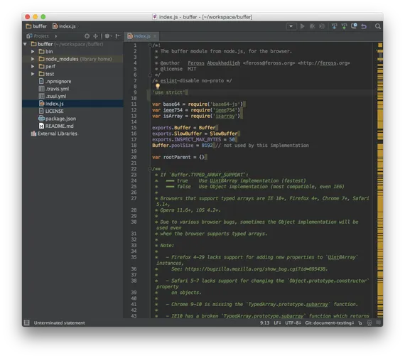Click the 9:13 cursor position indicator

point(264,323)
